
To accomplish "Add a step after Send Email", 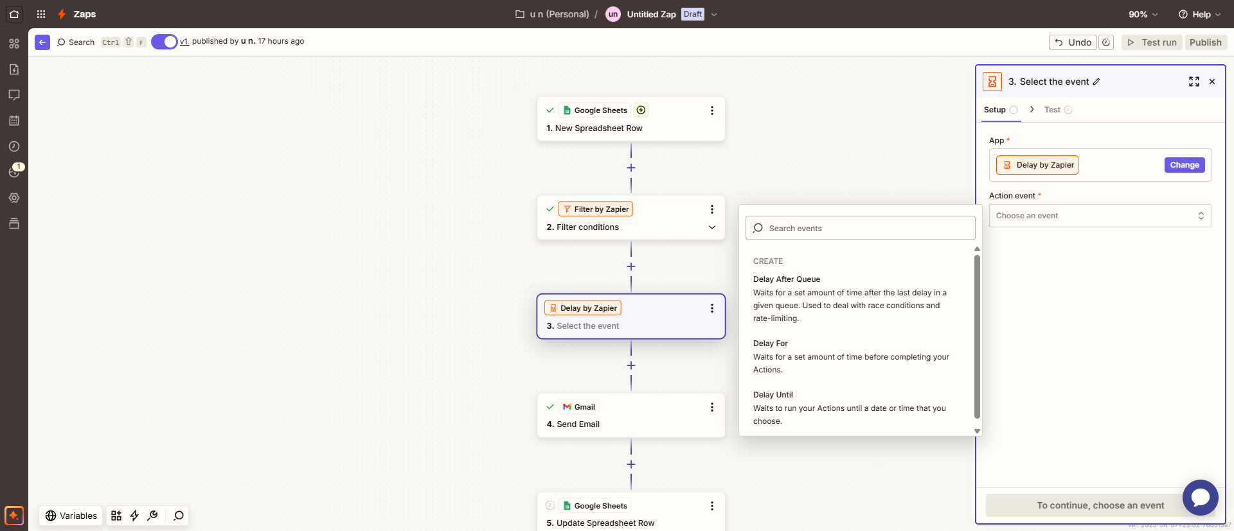I will (631, 464).
